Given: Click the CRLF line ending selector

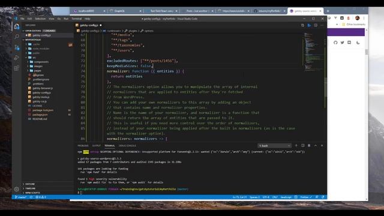Looking at the screenshot, I should [x=275, y=197].
